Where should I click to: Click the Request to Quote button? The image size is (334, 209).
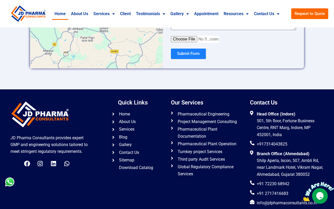[309, 14]
